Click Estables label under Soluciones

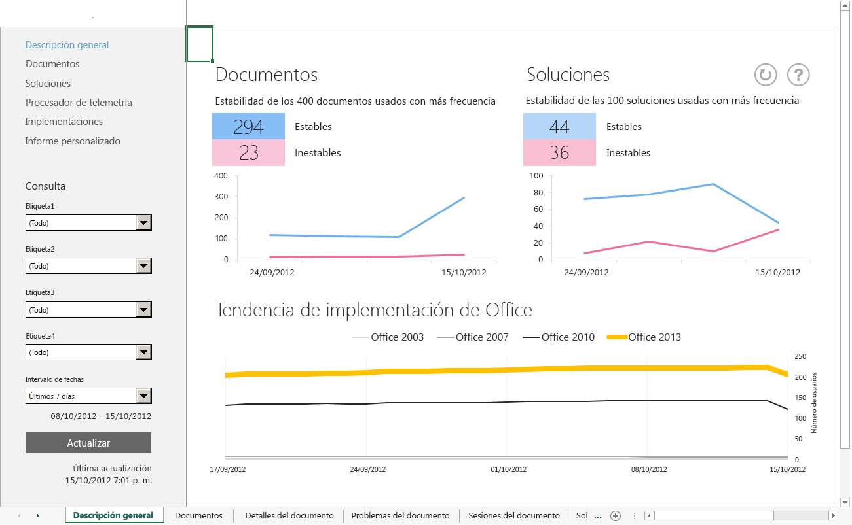pos(624,127)
